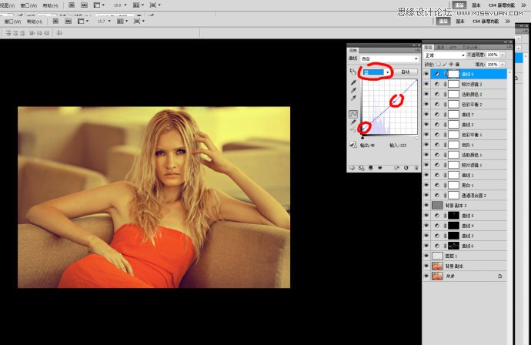Toggle visibility of 曲线 5 layer
The height and width of the screenshot is (345, 531).
[426, 216]
